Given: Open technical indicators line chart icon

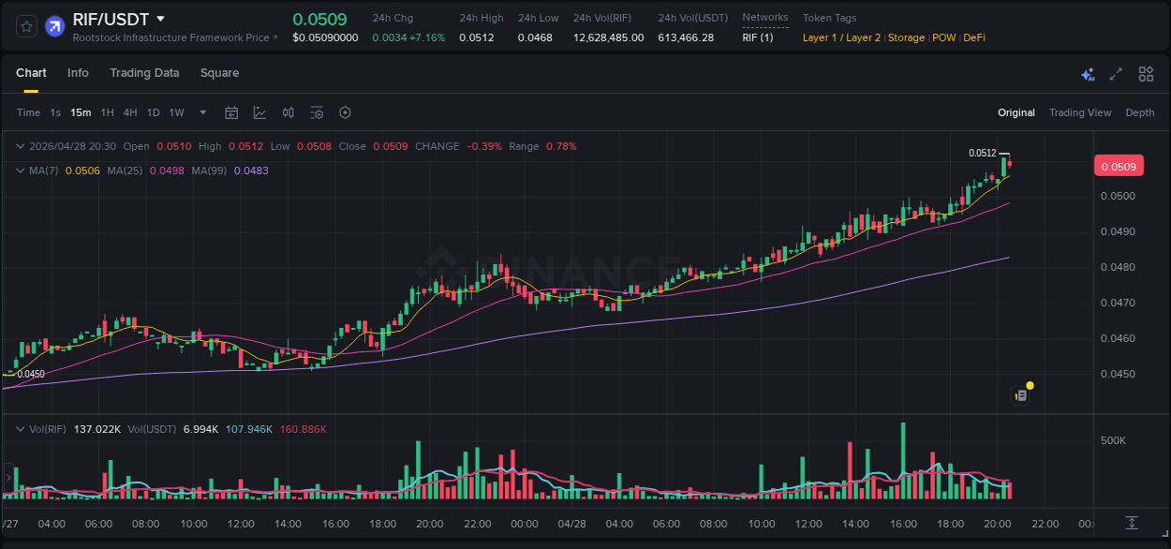Looking at the screenshot, I should (x=259, y=112).
